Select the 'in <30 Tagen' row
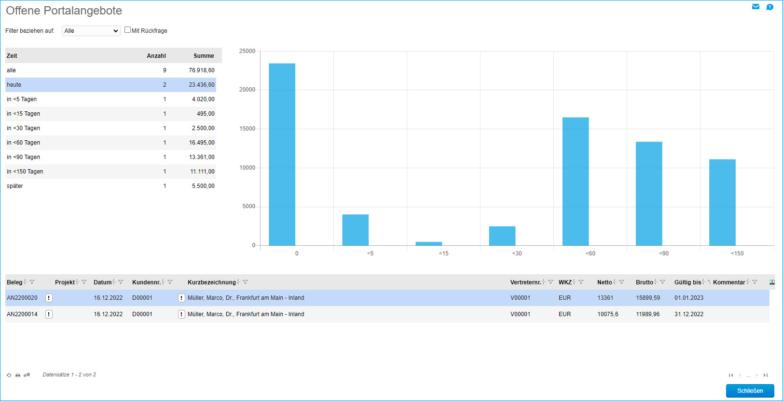Screen dimensions: 783x401 coord(110,128)
